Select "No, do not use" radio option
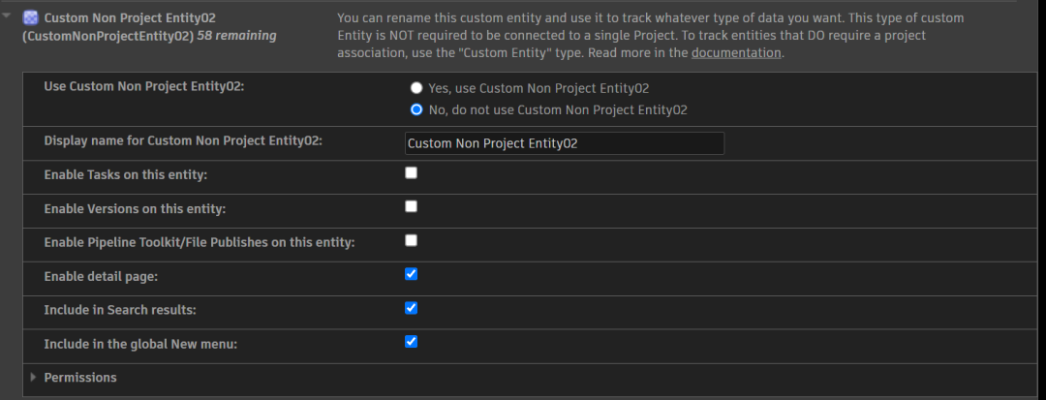Screen dimensions: 1046x400 (416, 109)
